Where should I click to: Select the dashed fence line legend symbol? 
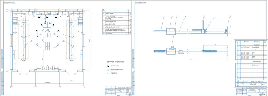(108, 73)
